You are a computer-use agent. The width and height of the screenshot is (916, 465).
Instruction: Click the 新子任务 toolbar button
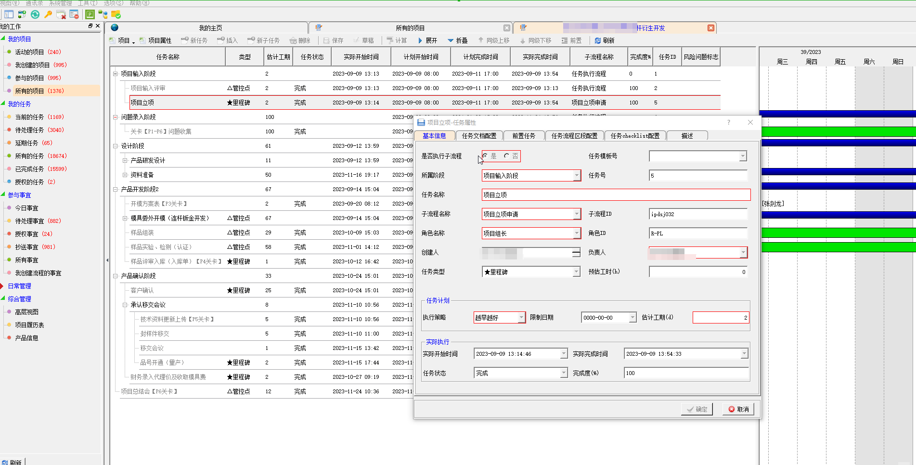264,40
